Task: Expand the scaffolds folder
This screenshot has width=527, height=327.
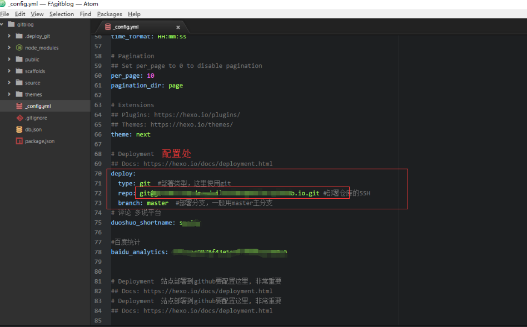Action: 9,71
